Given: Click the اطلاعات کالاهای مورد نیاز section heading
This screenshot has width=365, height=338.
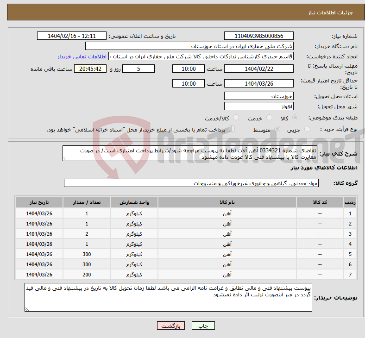Looking at the screenshot, I should [324, 168].
